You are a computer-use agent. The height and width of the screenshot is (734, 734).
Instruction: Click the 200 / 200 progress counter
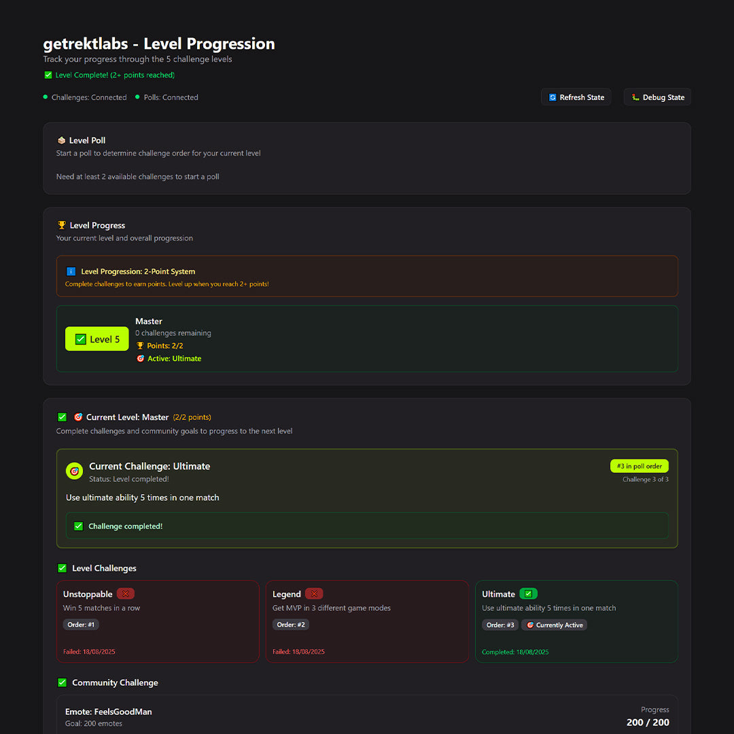647,722
